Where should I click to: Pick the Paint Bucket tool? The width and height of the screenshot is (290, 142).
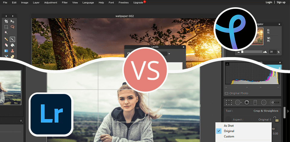click(x=13, y=45)
